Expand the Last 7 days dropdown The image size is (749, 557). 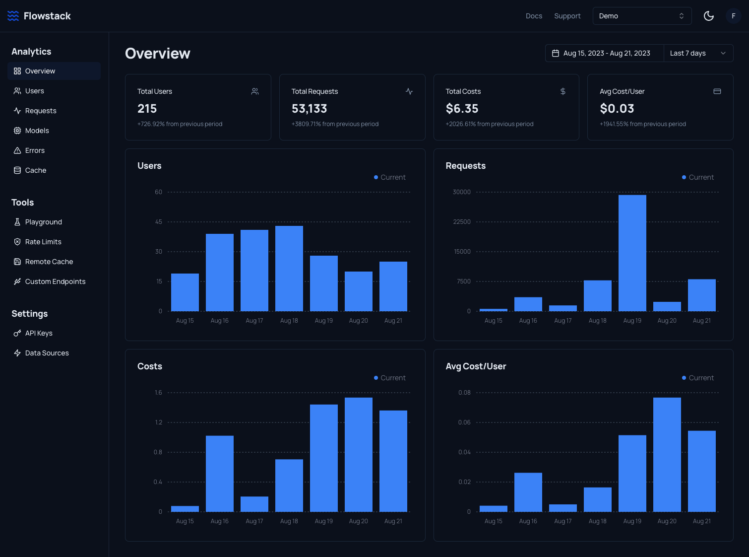[698, 53]
